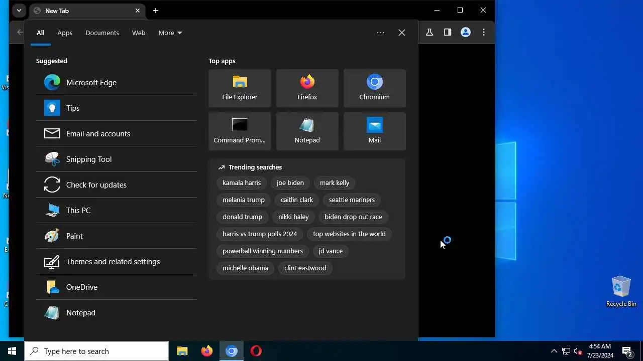
Task: Launch Opera from the taskbar
Action: point(256,351)
